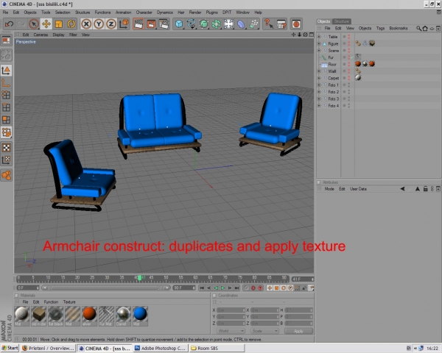Open the layout switch icon

pyautogui.click(x=6, y=40)
